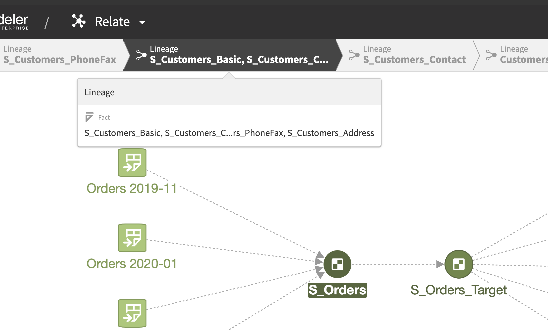Click the Modeler Enterprise logo
The width and height of the screenshot is (548, 330).
pos(14,22)
